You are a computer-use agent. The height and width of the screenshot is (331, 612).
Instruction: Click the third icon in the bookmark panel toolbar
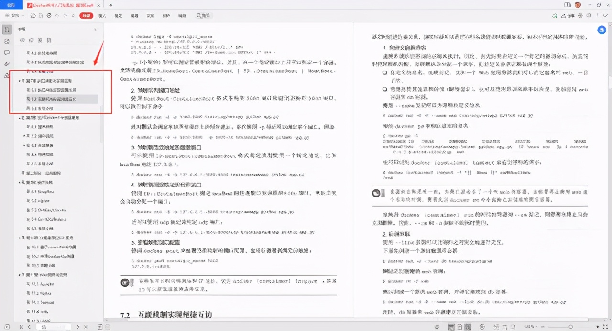click(x=40, y=41)
